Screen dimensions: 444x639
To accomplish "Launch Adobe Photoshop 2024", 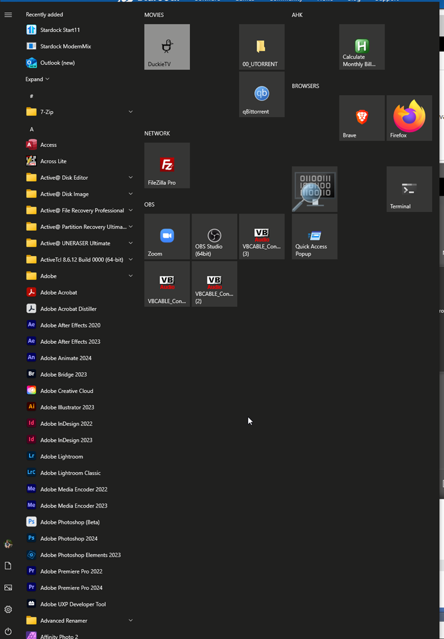I will (x=80, y=538).
